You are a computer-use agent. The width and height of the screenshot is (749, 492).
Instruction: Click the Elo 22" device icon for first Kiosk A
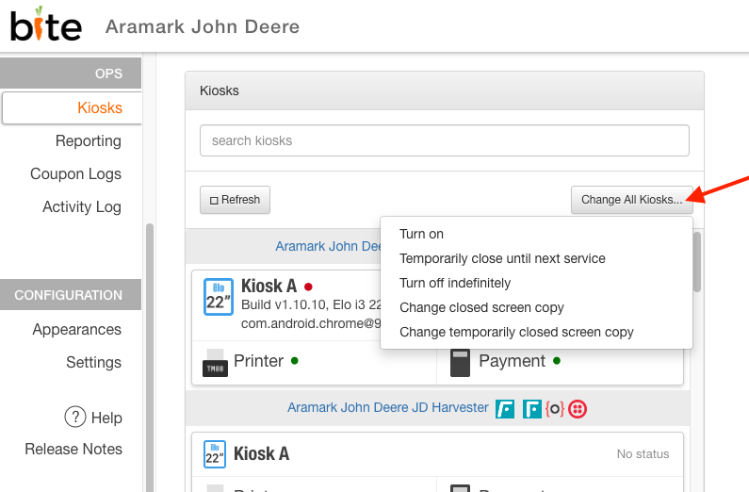pos(219,297)
